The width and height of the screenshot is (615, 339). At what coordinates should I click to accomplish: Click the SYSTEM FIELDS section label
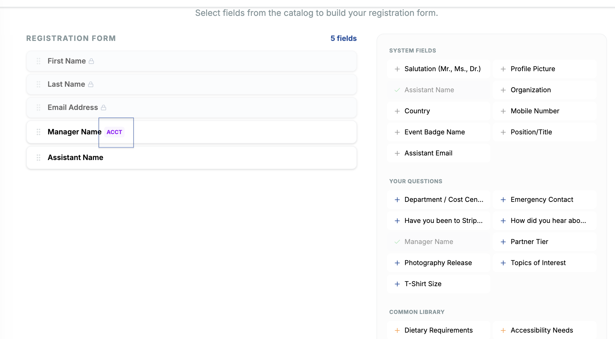coord(413,51)
